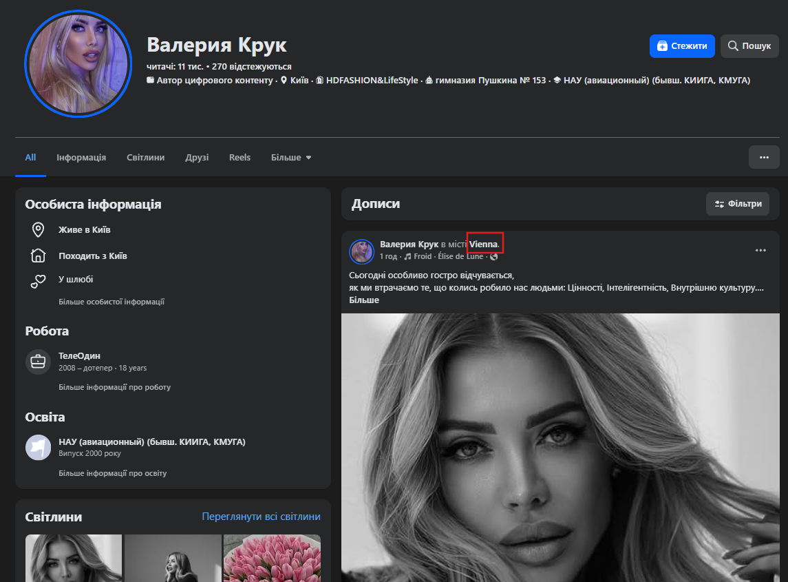Click the three-dot menu on the post

click(760, 250)
